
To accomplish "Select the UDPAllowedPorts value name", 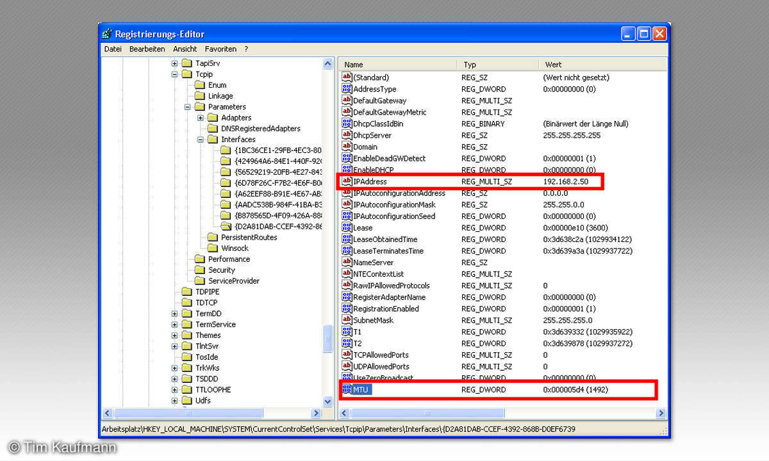I will pos(381,366).
